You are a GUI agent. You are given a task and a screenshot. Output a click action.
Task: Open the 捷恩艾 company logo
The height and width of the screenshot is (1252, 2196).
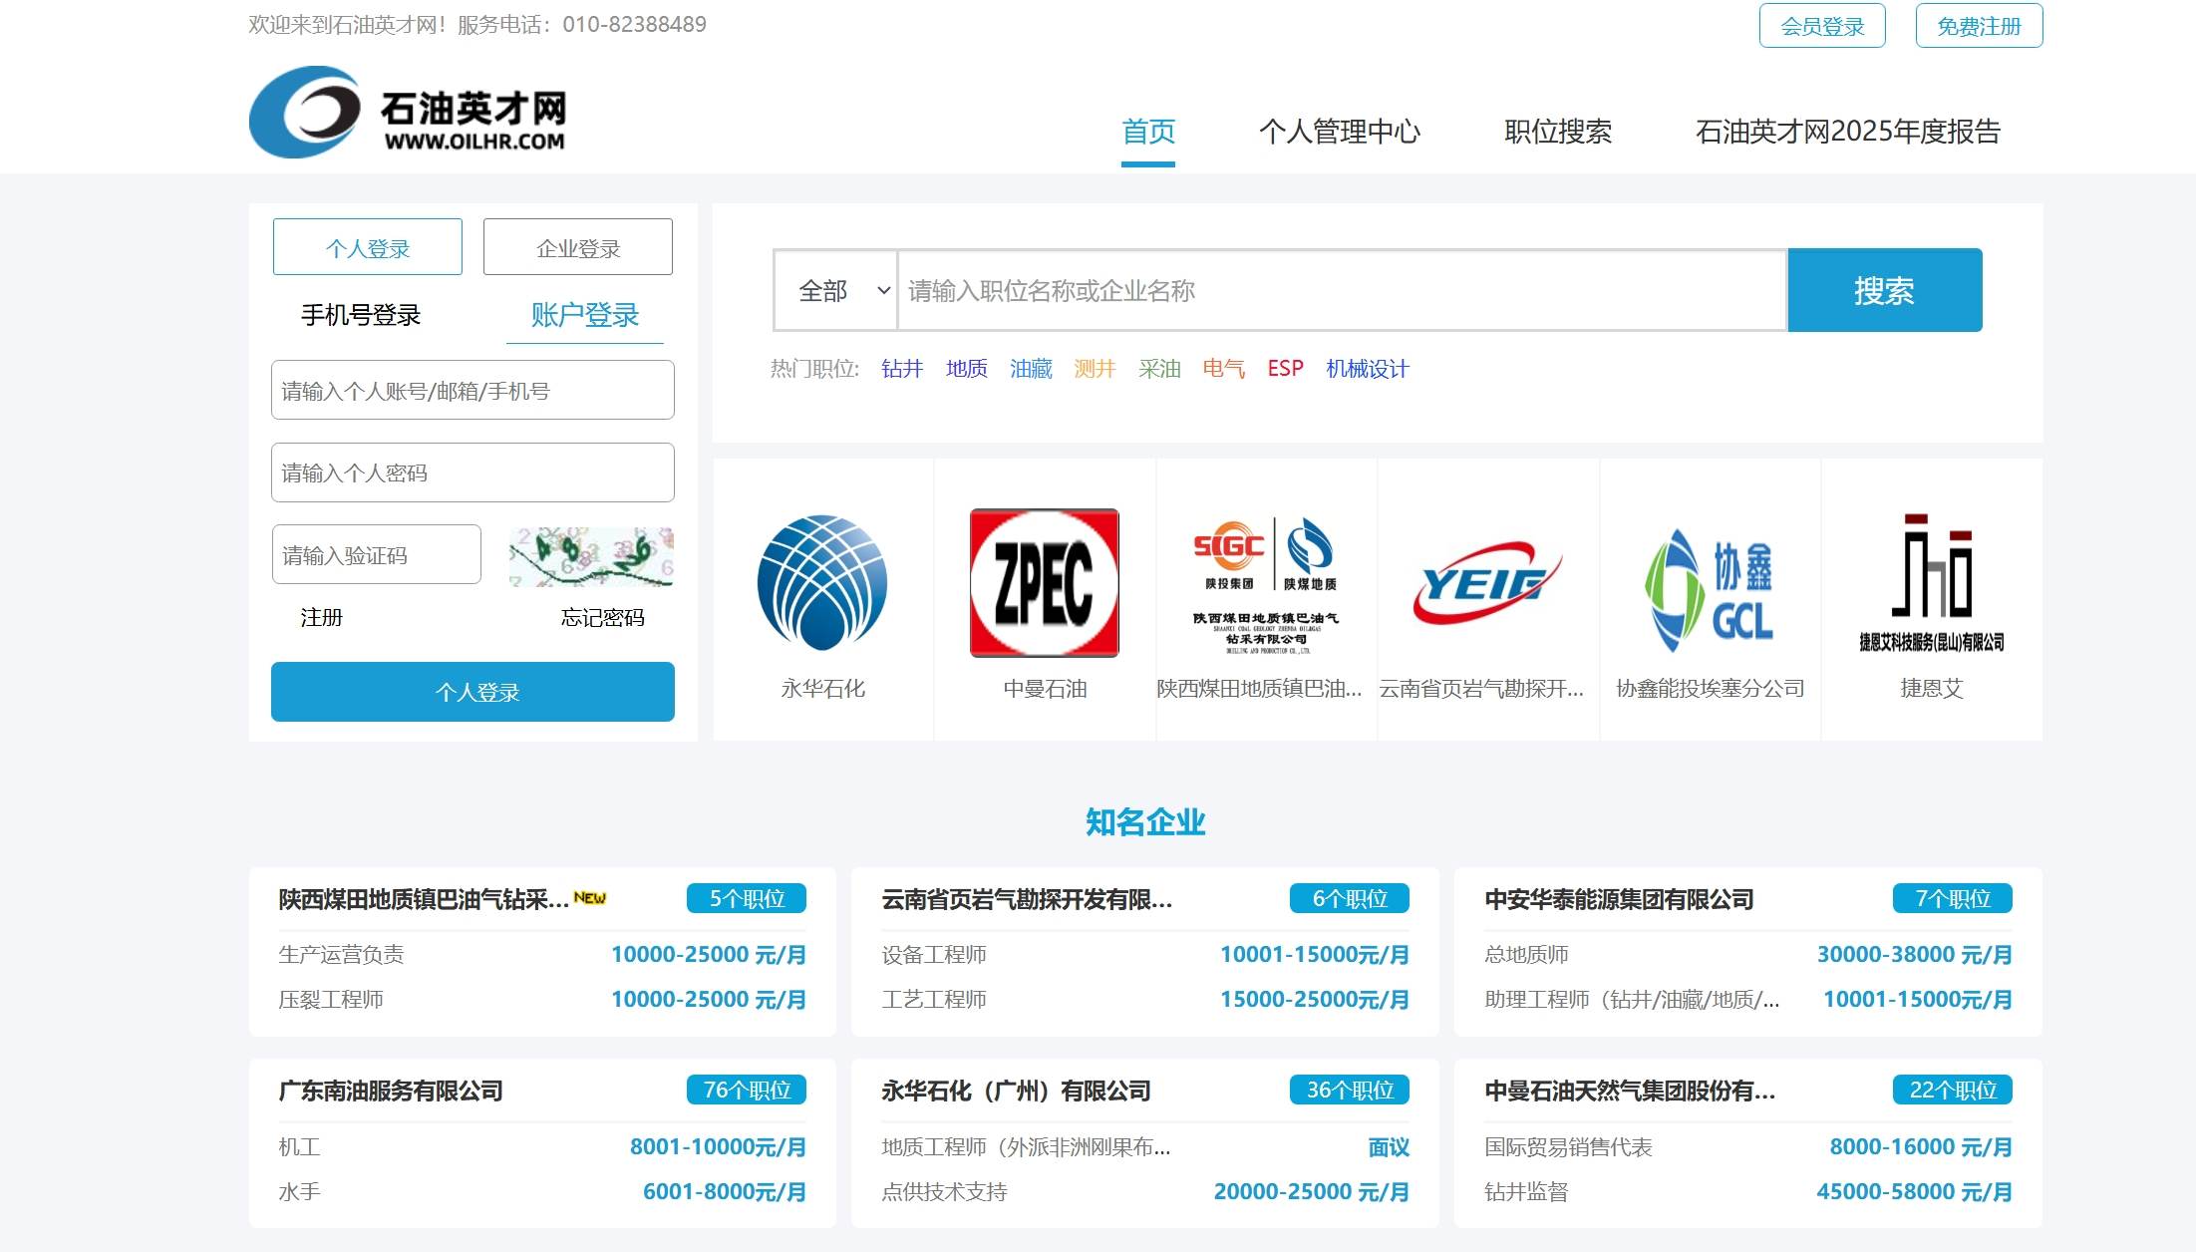1931,582
